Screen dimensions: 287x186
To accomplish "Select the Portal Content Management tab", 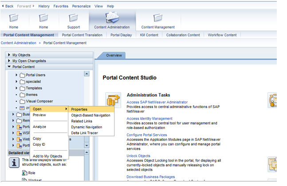I will 29,35.
